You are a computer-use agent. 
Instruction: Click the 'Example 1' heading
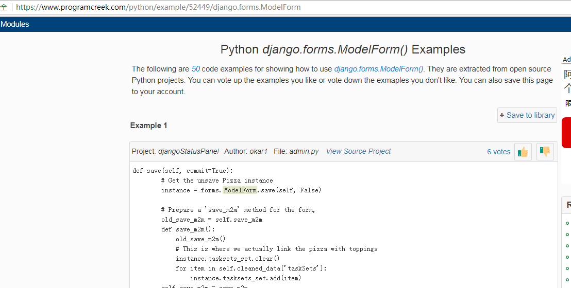pyautogui.click(x=148, y=125)
